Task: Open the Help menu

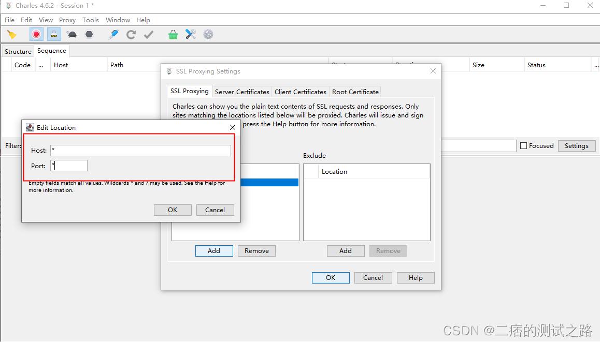Action: (143, 20)
